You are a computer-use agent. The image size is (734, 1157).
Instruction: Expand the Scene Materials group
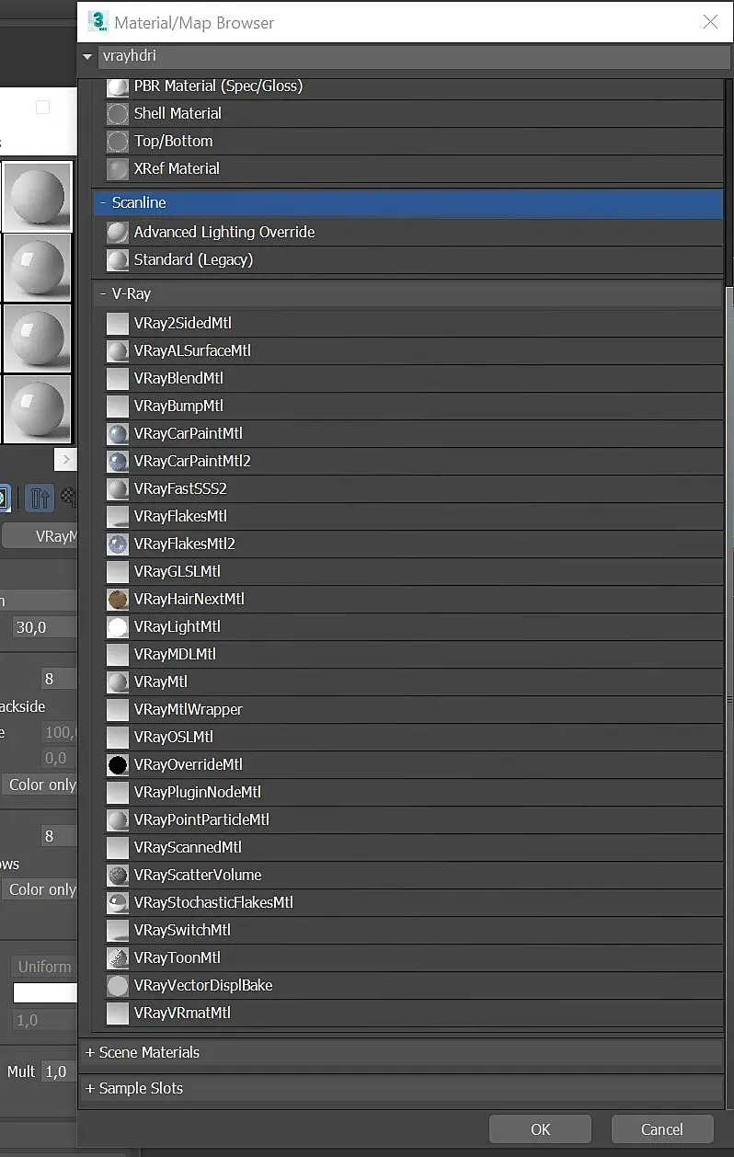[x=90, y=1052]
